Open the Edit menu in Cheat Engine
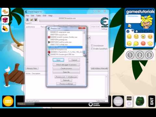Image resolution: width=156 pixels, height=117 pixels. 32,16
